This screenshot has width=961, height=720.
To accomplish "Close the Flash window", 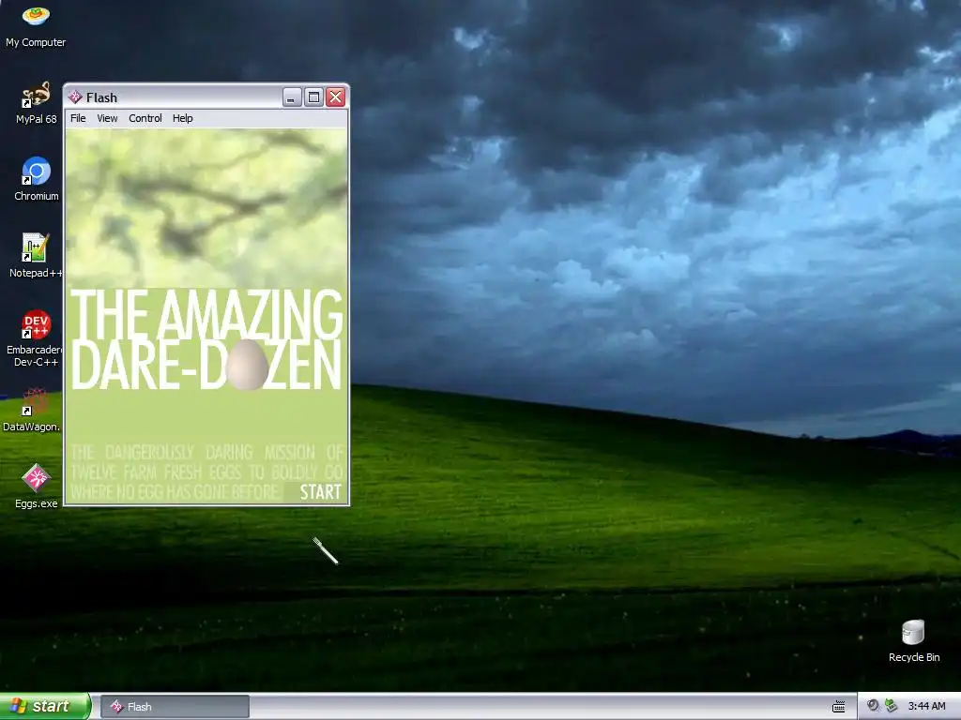I will tap(336, 97).
